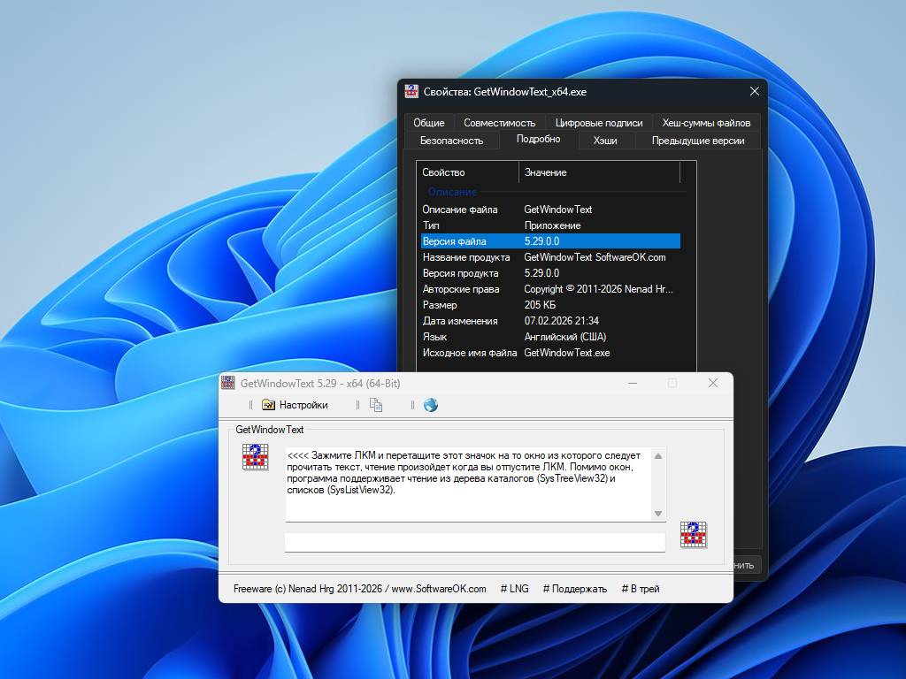Open the Настройки settings menu
The height and width of the screenshot is (679, 906).
tap(296, 405)
